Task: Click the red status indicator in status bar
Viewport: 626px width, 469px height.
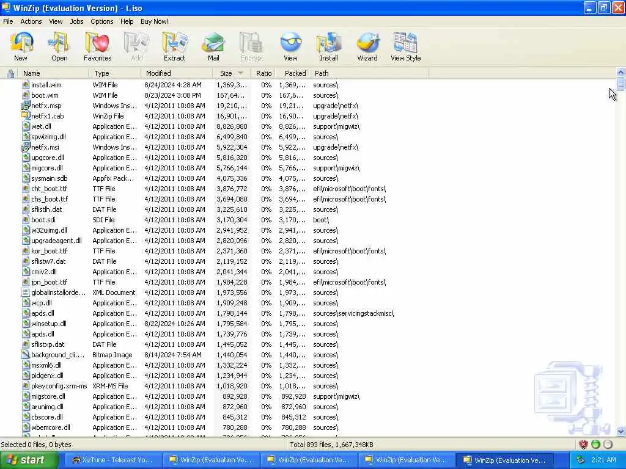Action: tap(583, 445)
